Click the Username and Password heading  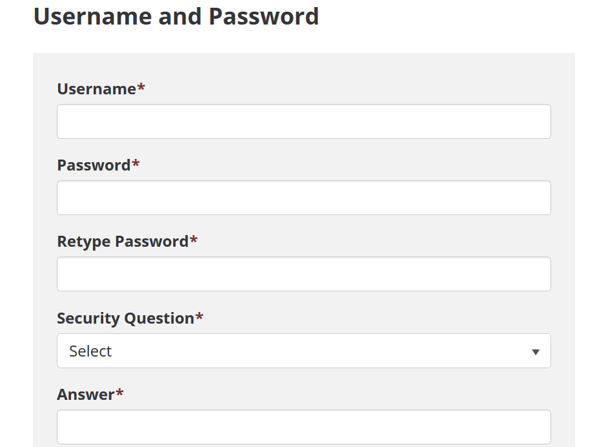pos(176,17)
